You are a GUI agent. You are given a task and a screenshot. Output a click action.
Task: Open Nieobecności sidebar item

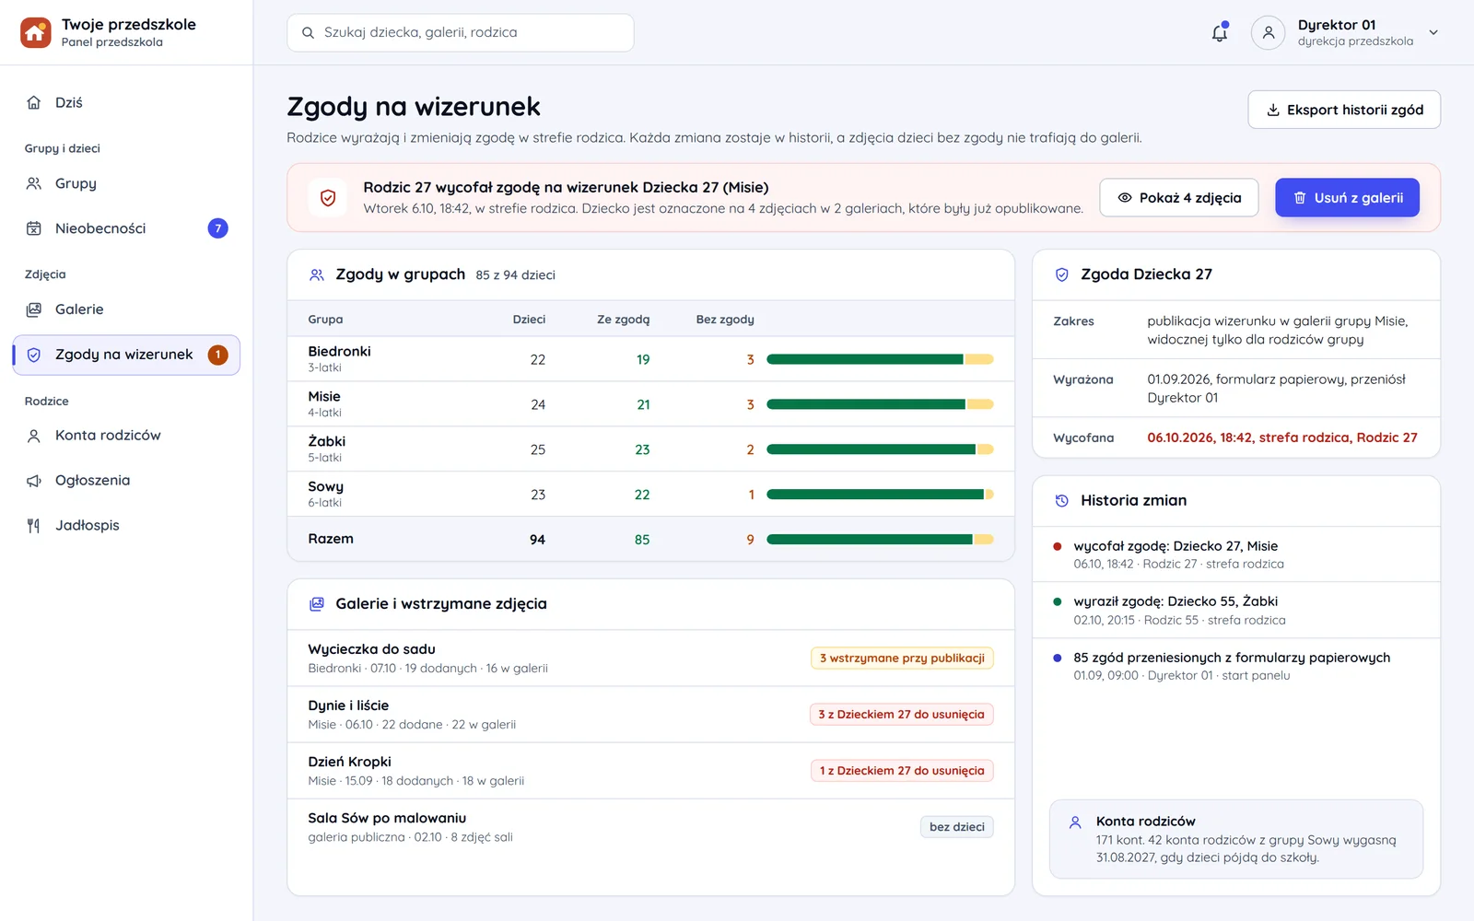[126, 228]
